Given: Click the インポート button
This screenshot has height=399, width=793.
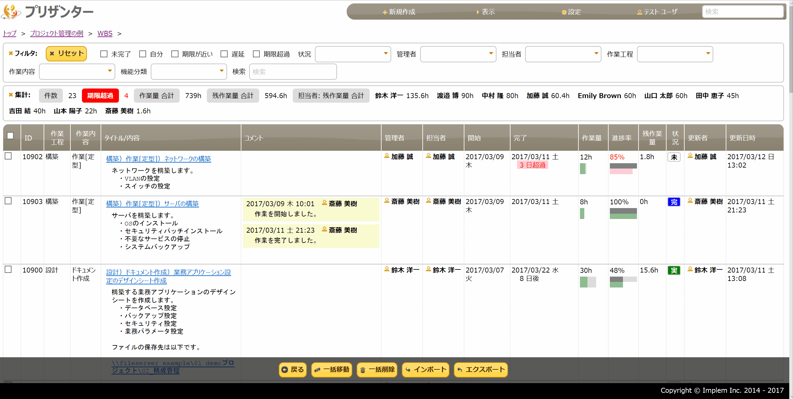Looking at the screenshot, I should (426, 370).
